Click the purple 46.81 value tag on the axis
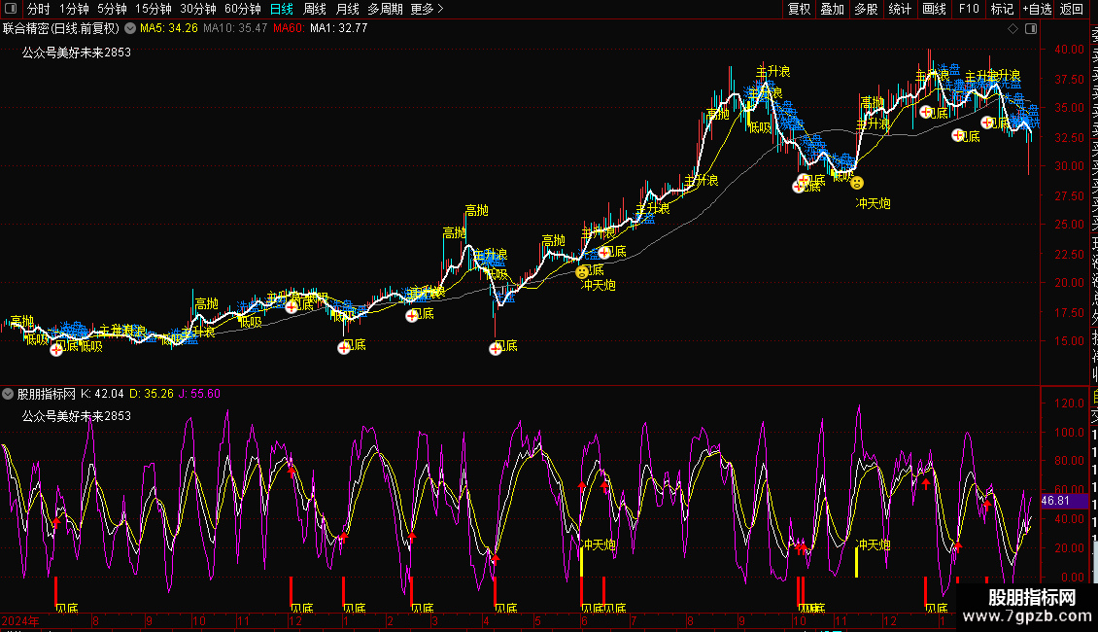The image size is (1098, 632). (1055, 501)
